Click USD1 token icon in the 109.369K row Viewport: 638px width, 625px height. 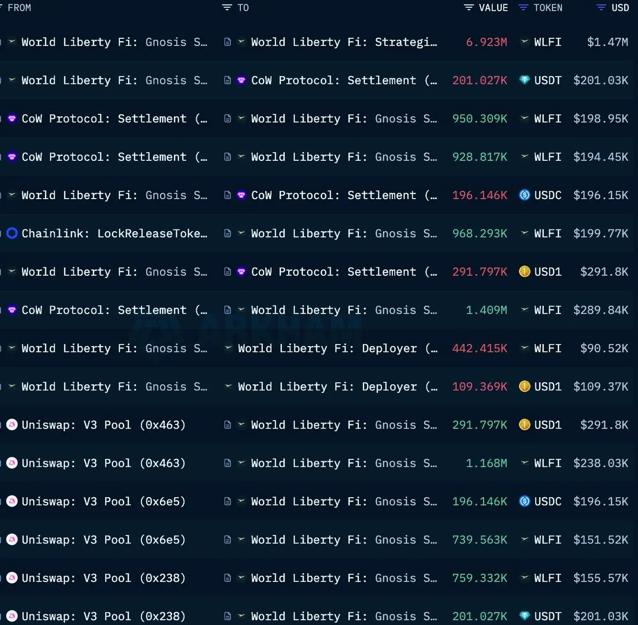(524, 386)
